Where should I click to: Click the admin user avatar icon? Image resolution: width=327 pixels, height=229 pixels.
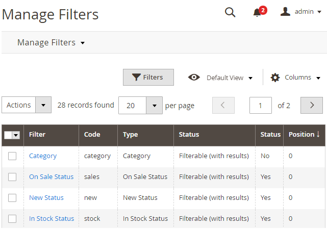(x=285, y=11)
